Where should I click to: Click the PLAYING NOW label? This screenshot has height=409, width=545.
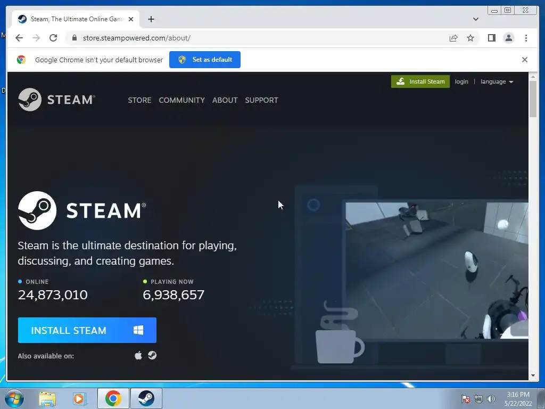pyautogui.click(x=172, y=282)
